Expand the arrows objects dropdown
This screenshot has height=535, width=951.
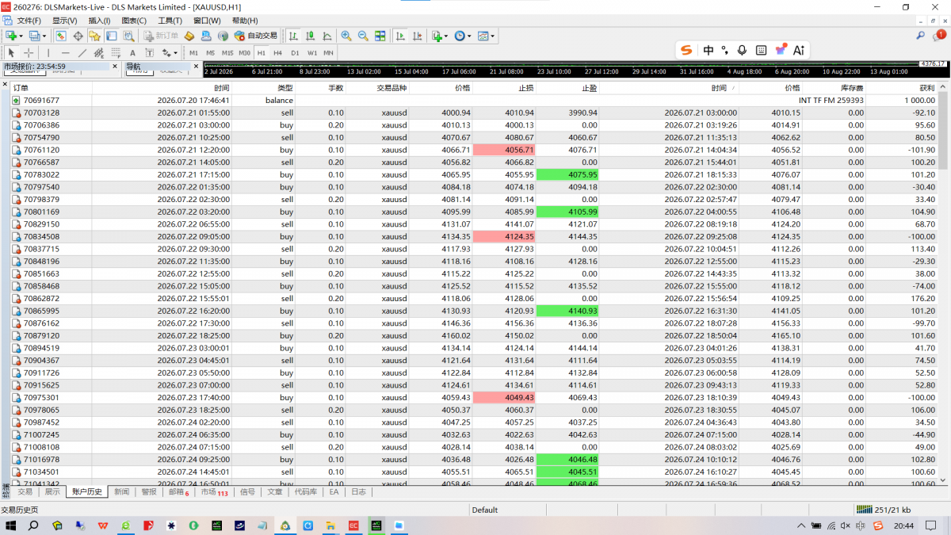[175, 53]
